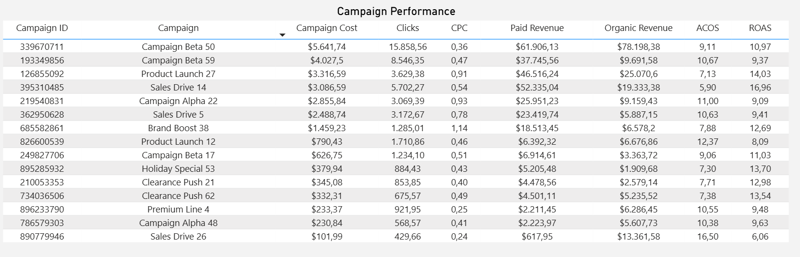
Task: Select the Campaign column header
Action: (x=178, y=28)
